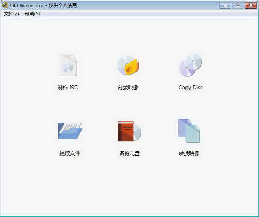Click the 提取文件 label
This screenshot has width=259, height=217.
[x=70, y=153]
